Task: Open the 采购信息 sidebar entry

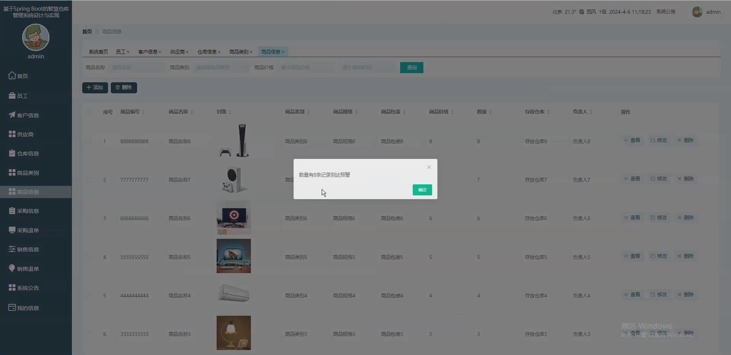Action: [27, 211]
